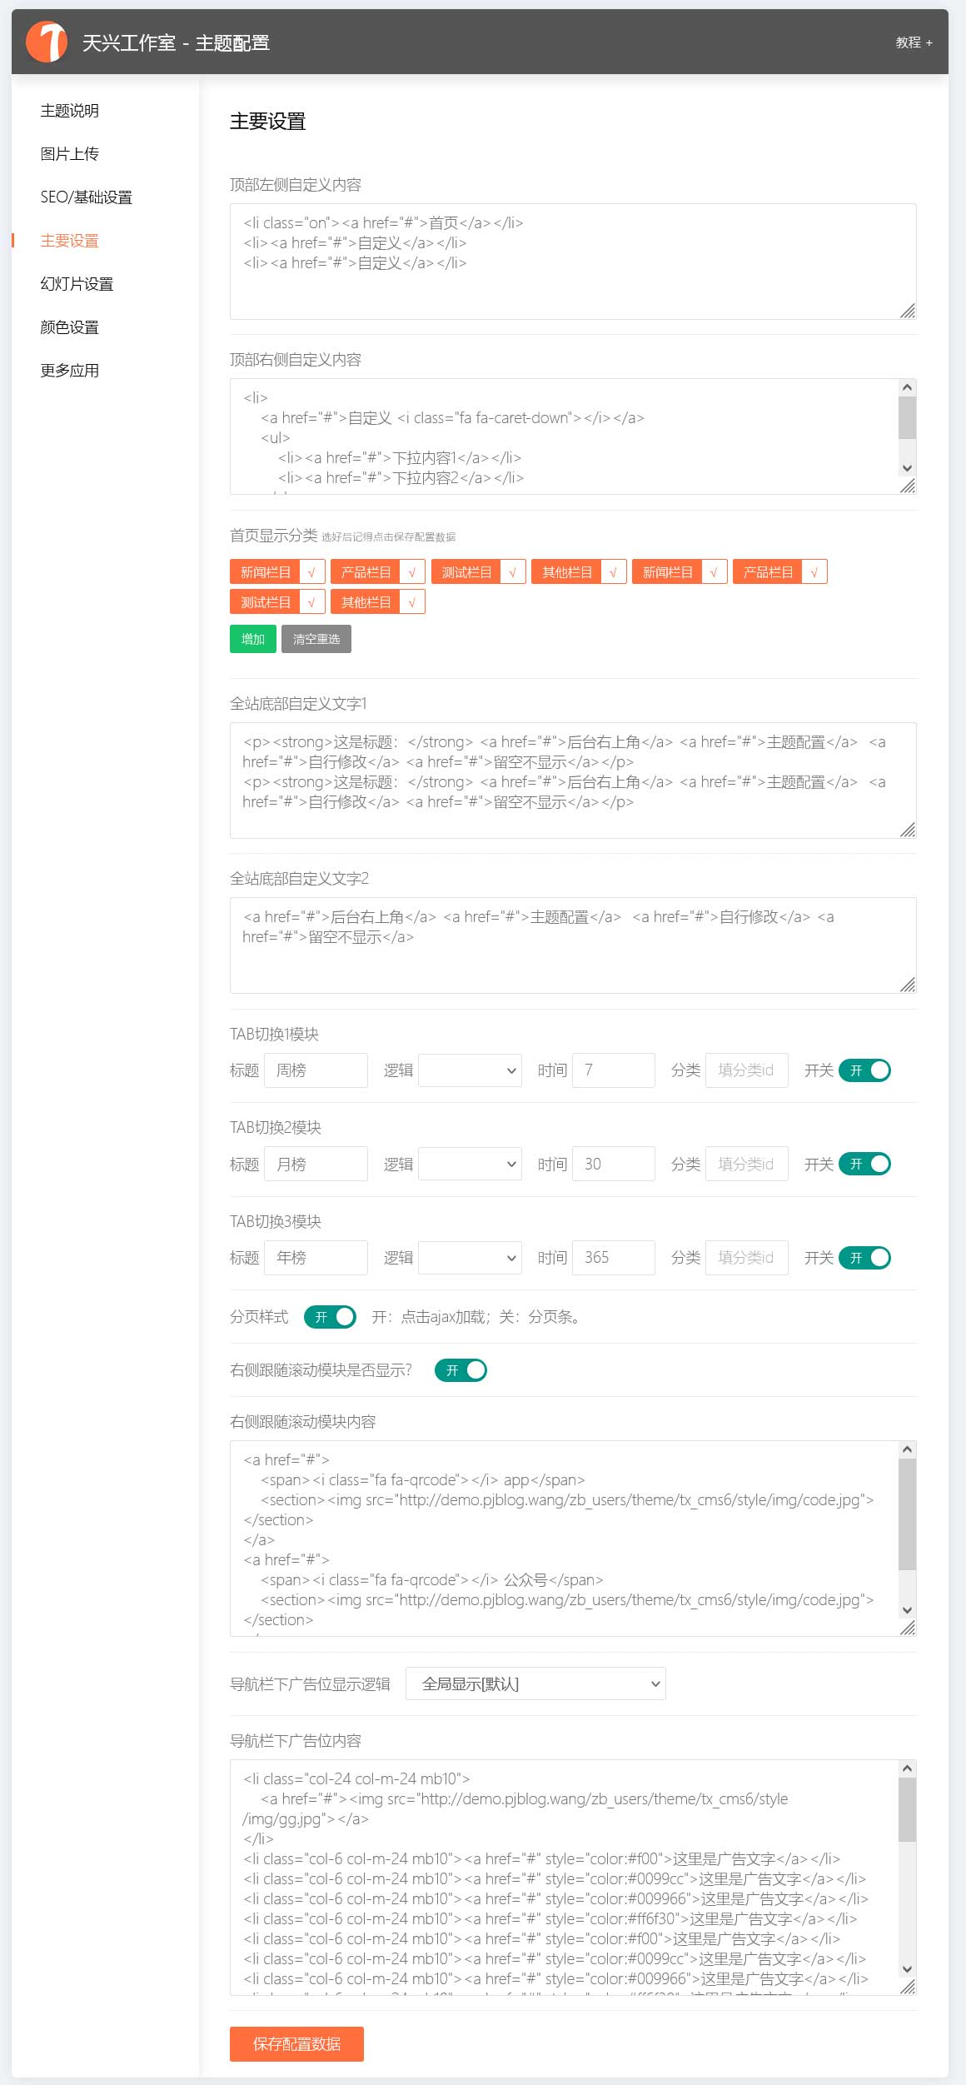Select SEO/基础设置 in the sidebar
966x2085 pixels.
pyautogui.click(x=87, y=197)
